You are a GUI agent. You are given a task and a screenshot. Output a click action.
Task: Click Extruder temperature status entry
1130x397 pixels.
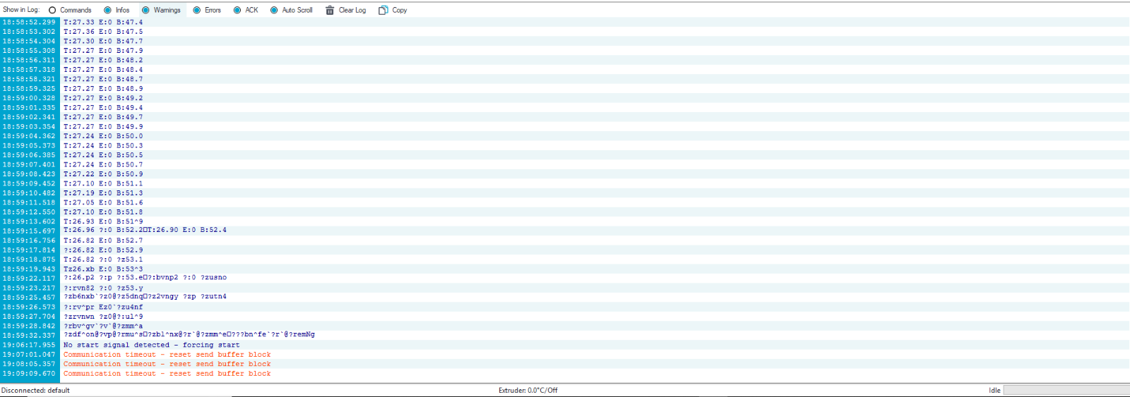528,390
